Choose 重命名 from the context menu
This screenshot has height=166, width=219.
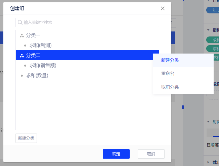168,74
